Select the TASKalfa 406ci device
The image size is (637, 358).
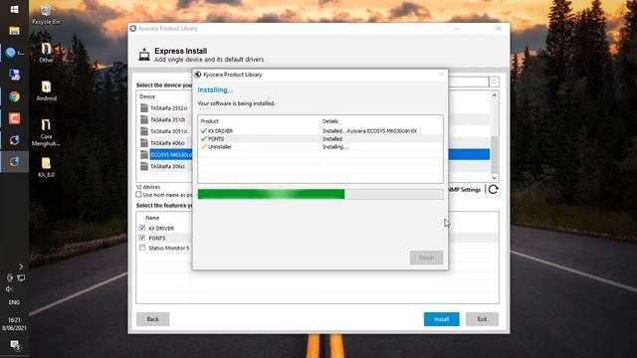(x=167, y=143)
